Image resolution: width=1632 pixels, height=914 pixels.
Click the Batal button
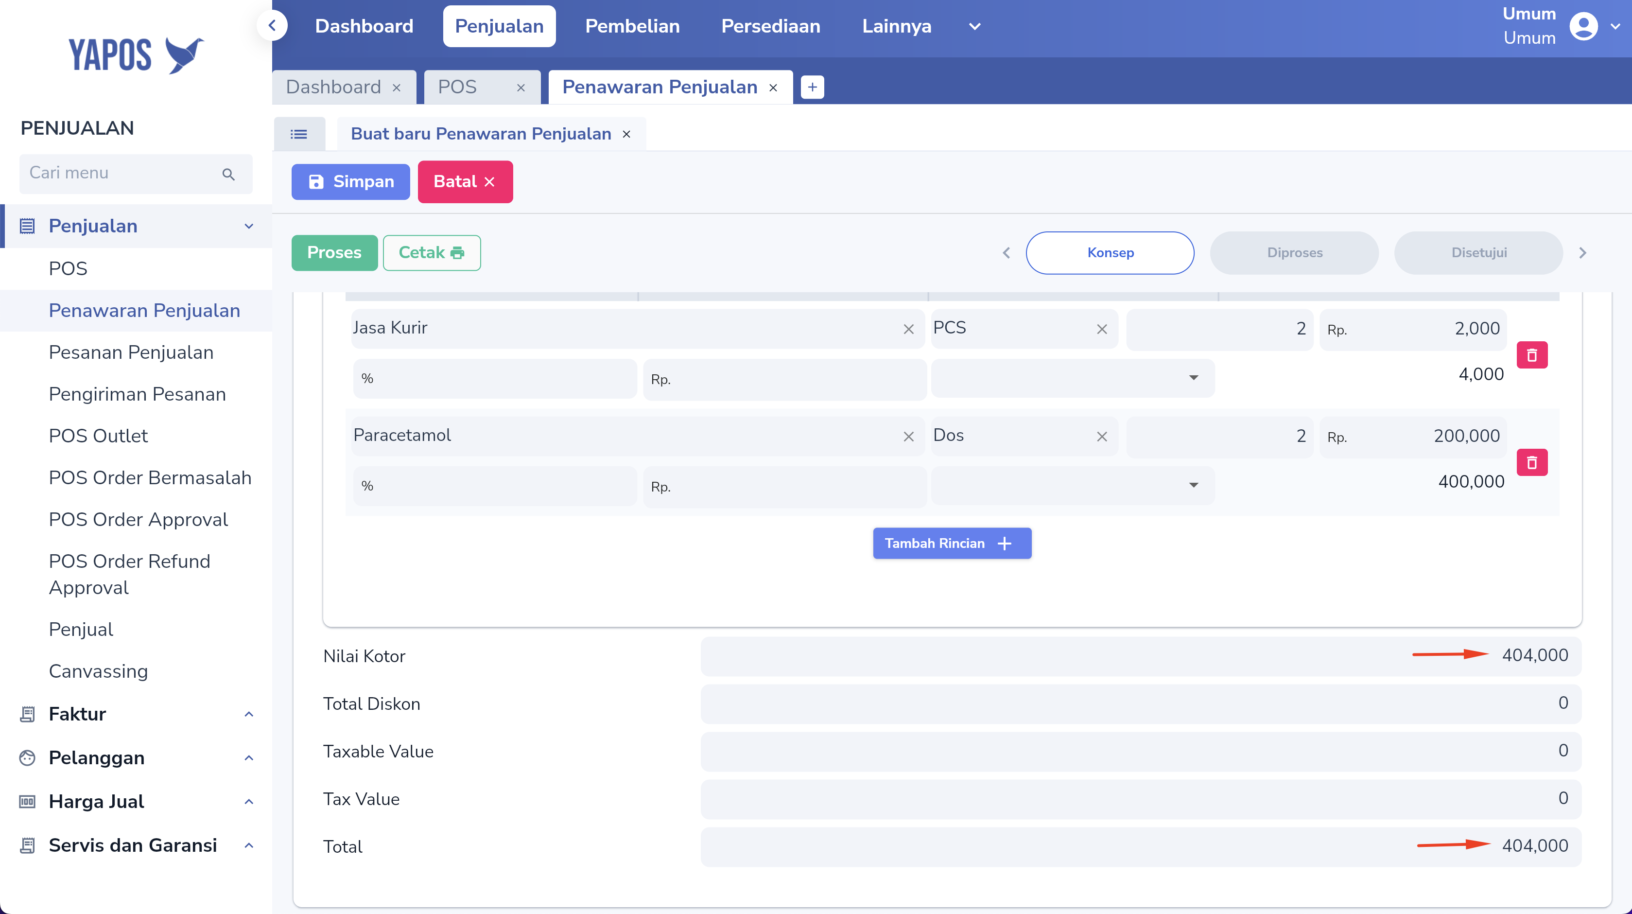[465, 182]
